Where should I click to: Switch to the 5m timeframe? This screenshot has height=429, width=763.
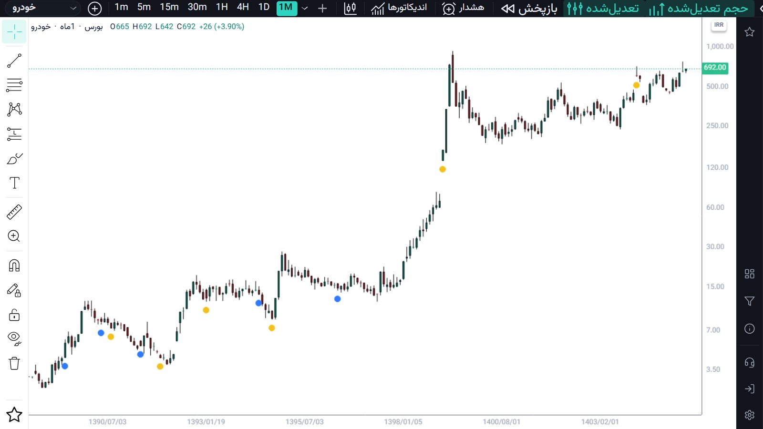(x=144, y=7)
